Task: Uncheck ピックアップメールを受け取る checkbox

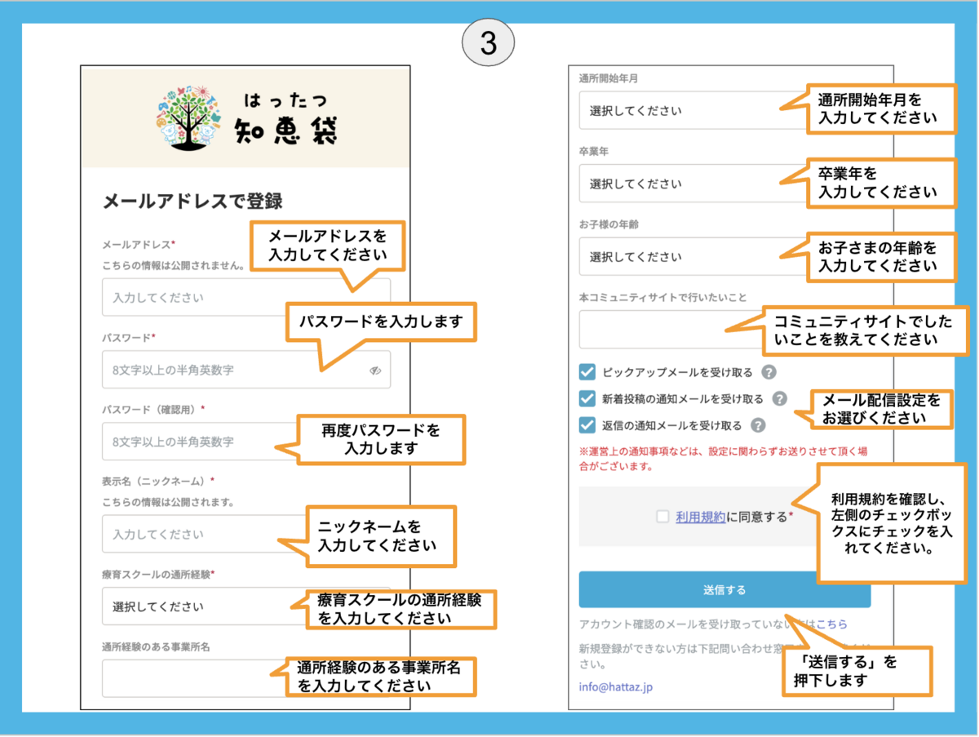Action: 587,372
